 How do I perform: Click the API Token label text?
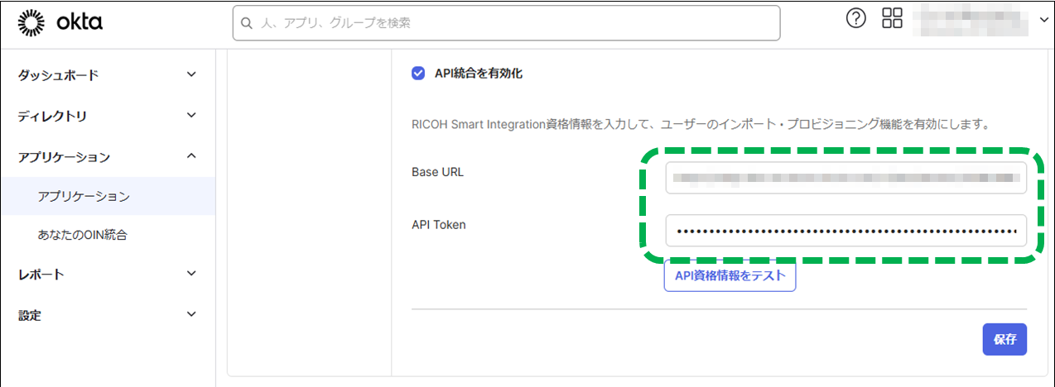pyautogui.click(x=439, y=224)
